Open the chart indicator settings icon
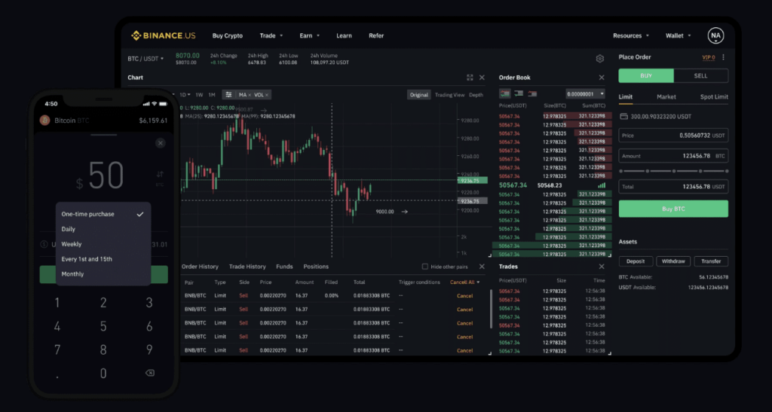The width and height of the screenshot is (772, 412). coord(228,95)
